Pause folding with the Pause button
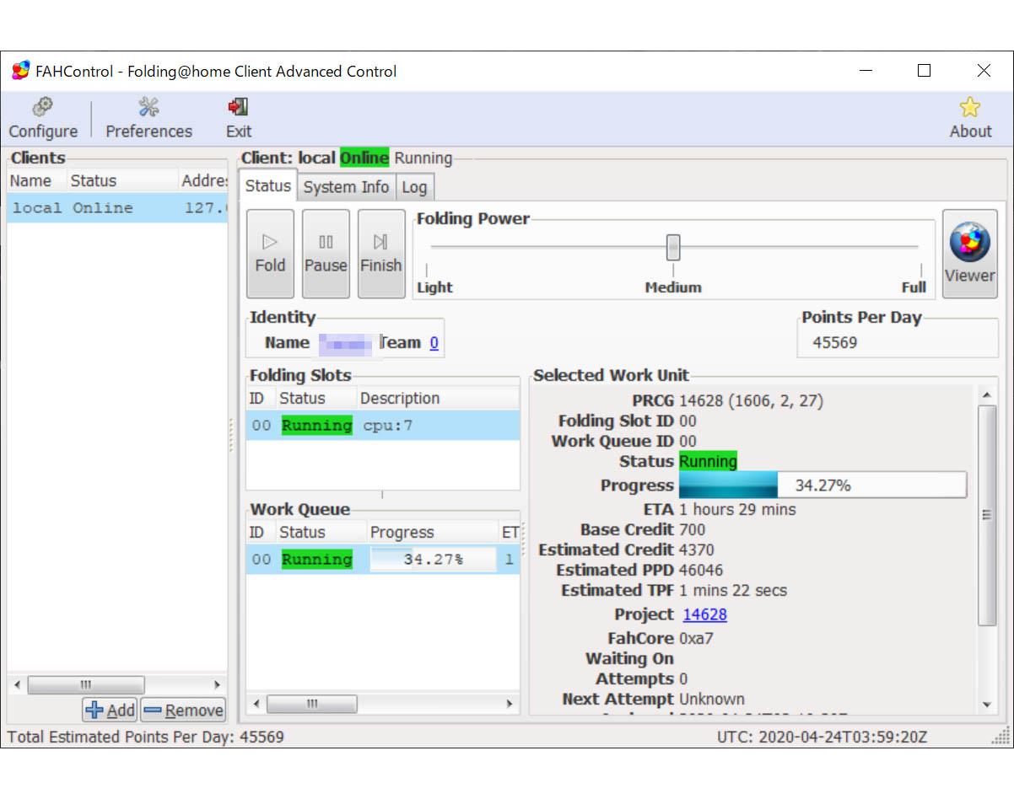Viewport: 1014px width, 799px height. pos(326,254)
